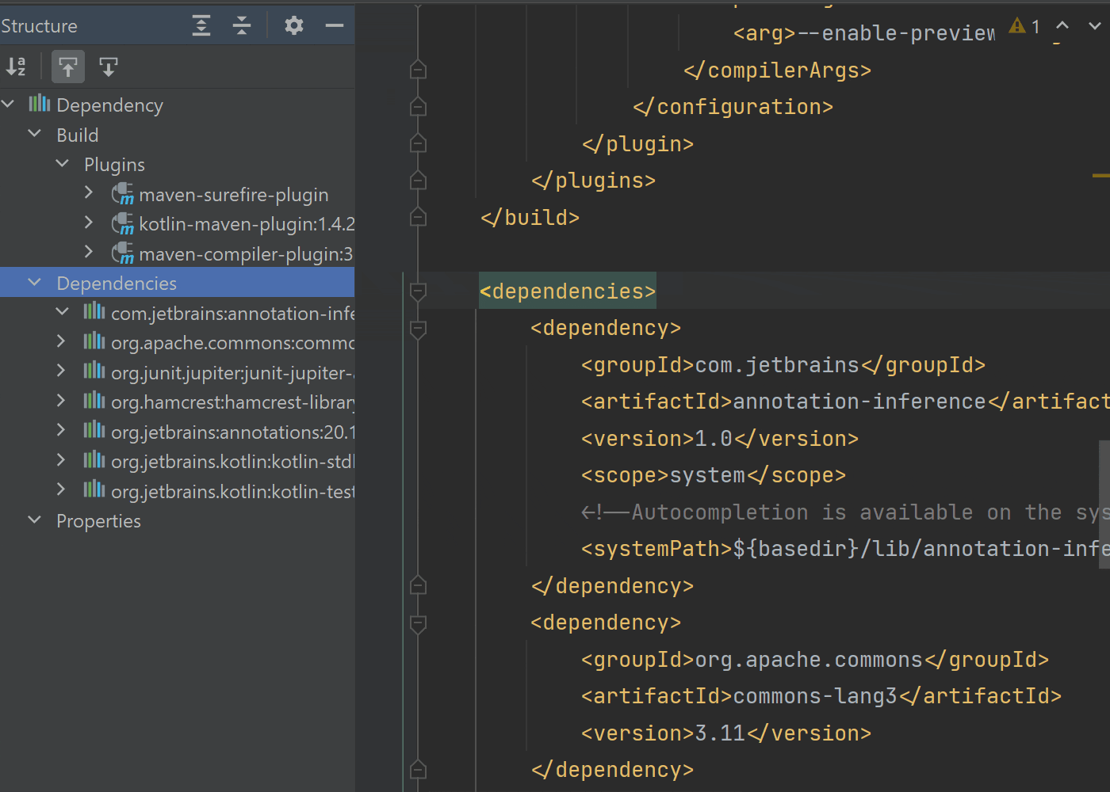Hide the Structure tool window
The height and width of the screenshot is (792, 1110).
point(334,25)
